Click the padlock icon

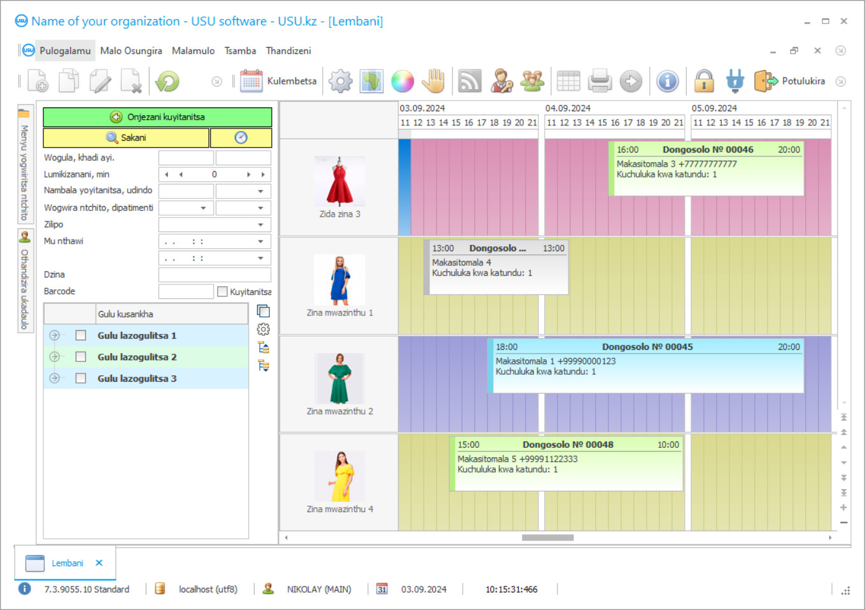coord(704,81)
